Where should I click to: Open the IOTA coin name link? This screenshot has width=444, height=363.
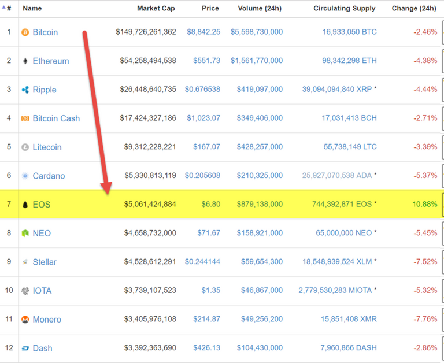(x=42, y=291)
